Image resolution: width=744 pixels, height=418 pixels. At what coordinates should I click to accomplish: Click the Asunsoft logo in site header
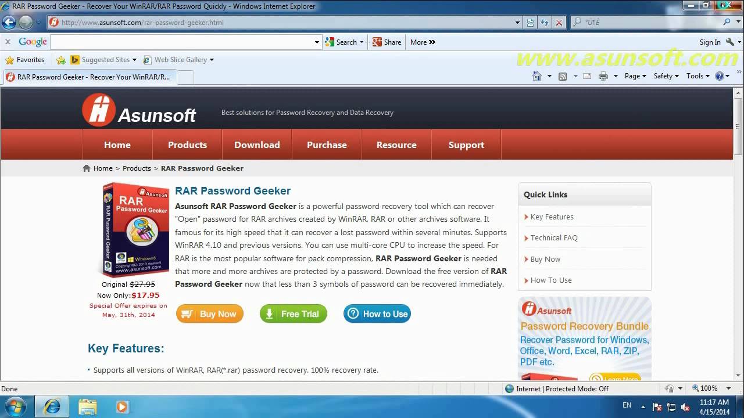tap(139, 110)
